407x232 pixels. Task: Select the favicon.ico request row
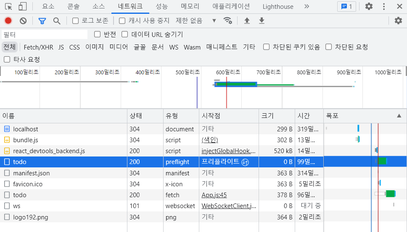click(161, 184)
